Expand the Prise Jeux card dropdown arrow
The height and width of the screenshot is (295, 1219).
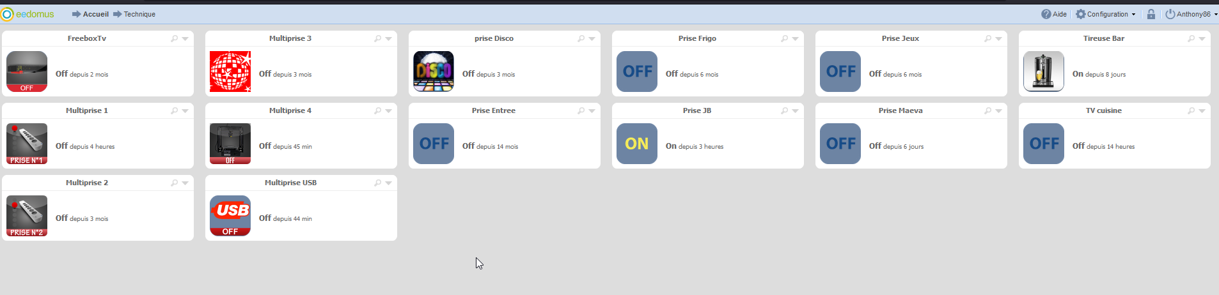tap(998, 39)
